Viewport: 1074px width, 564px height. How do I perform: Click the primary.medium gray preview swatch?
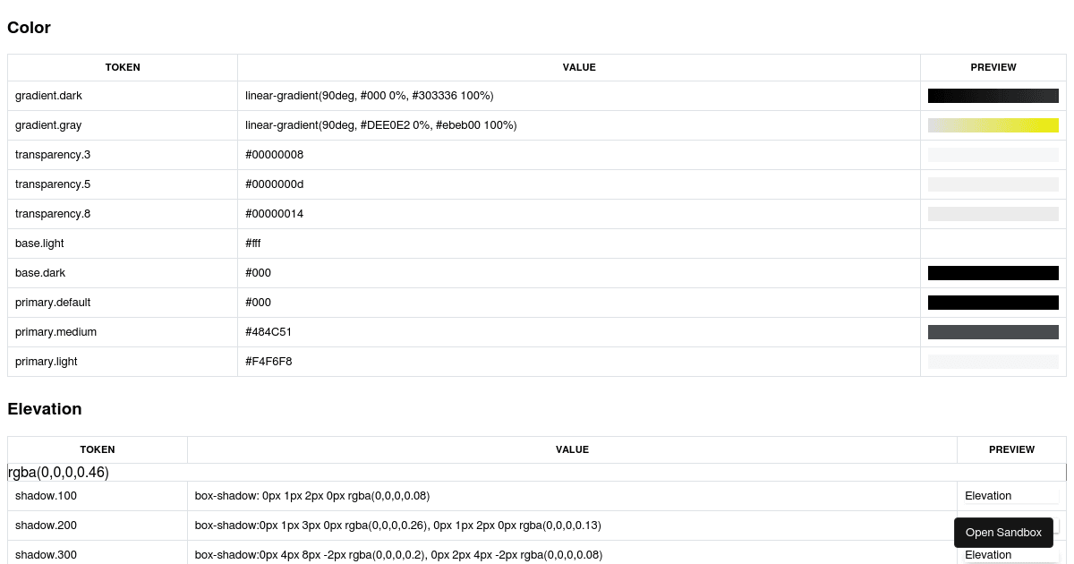(x=993, y=332)
